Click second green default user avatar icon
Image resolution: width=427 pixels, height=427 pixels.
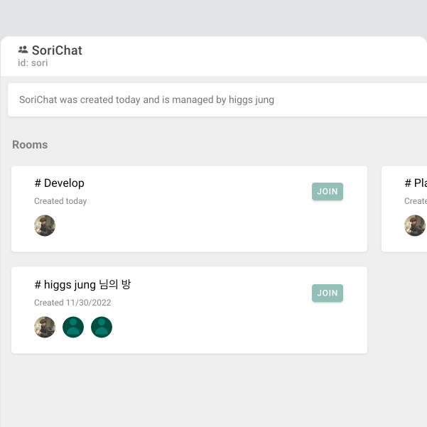tap(102, 328)
